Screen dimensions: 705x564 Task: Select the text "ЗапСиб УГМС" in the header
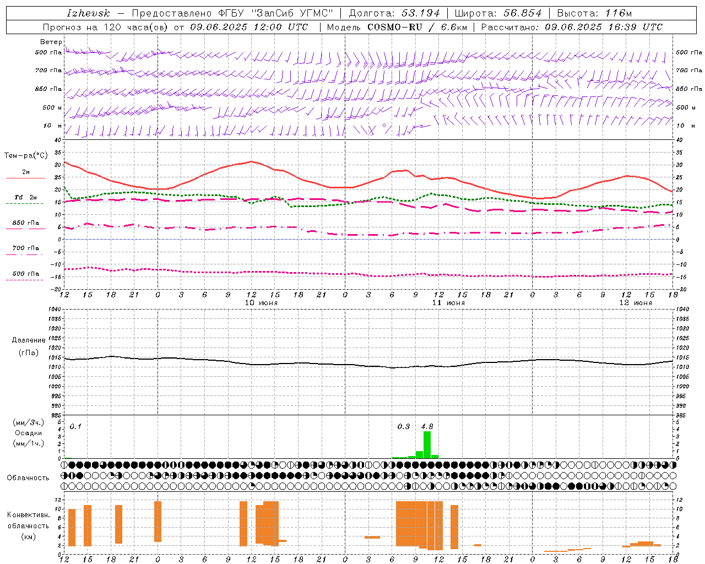(x=292, y=13)
